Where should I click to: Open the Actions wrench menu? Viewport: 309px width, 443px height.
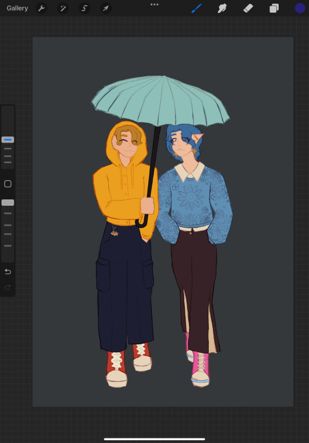click(41, 8)
